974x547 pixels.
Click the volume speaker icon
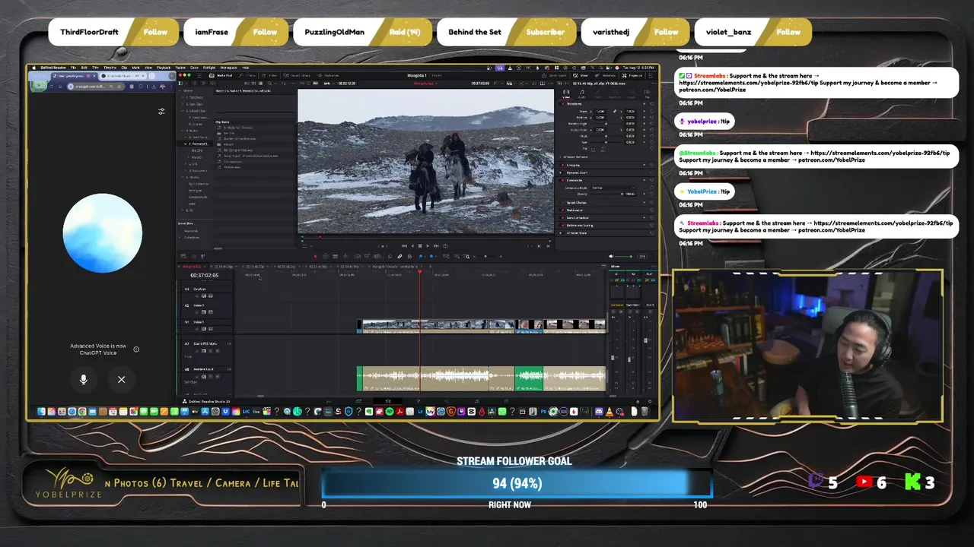click(x=611, y=256)
